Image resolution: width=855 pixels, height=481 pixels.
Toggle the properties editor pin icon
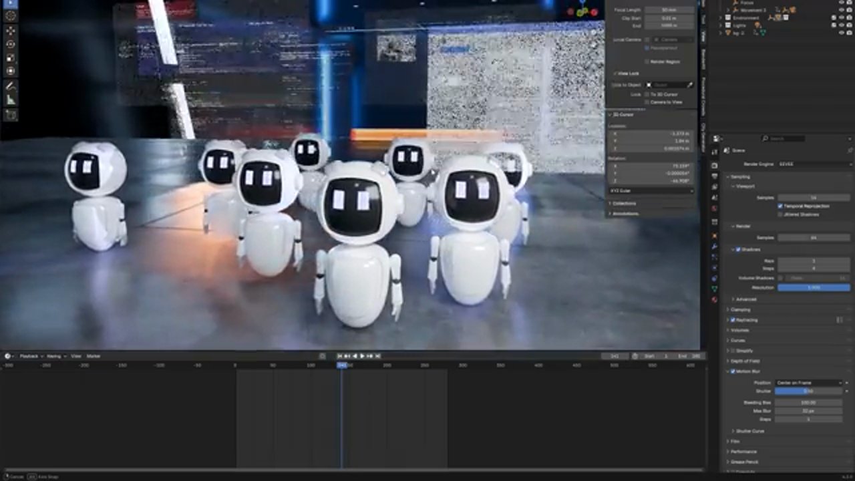click(x=850, y=151)
